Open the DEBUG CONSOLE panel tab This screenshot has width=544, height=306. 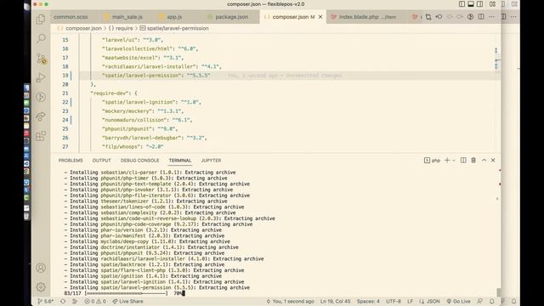point(139,161)
